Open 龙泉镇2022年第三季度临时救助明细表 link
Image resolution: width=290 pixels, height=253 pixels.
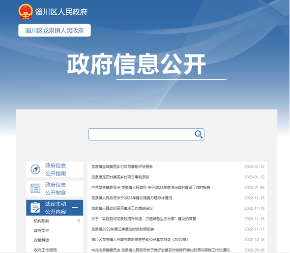click(122, 229)
